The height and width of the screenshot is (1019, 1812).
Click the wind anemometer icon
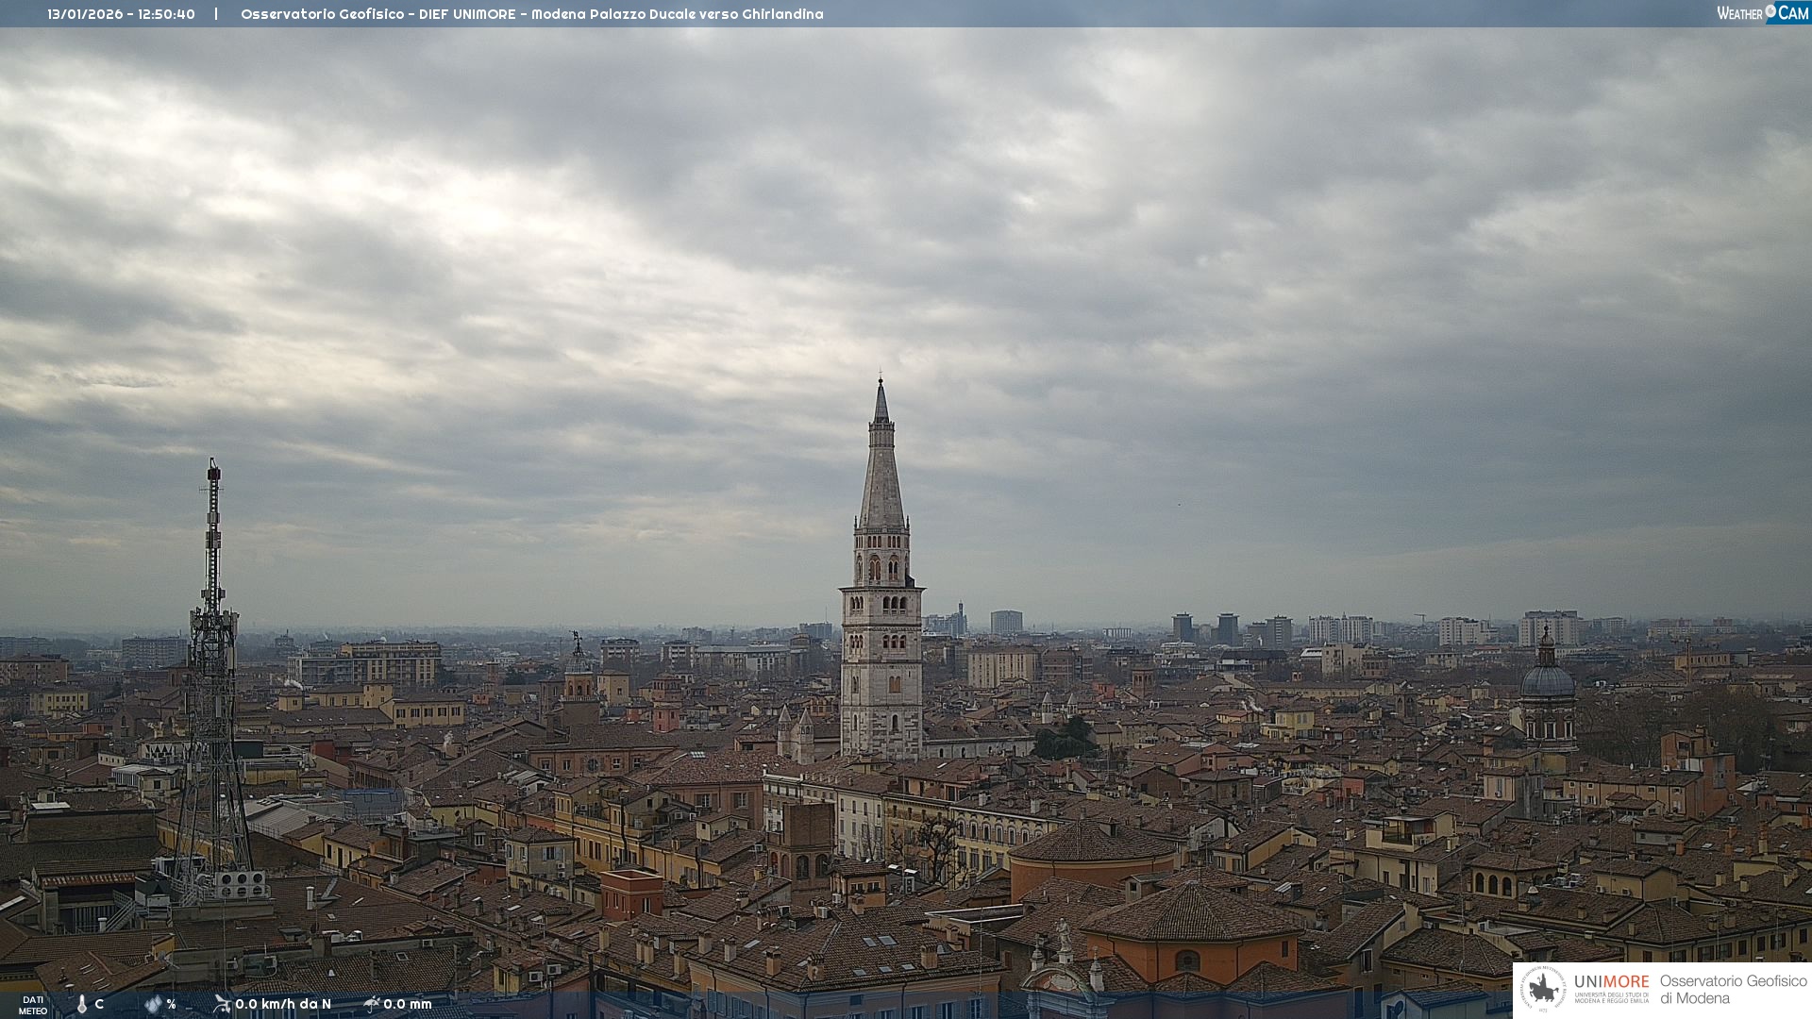222,1004
